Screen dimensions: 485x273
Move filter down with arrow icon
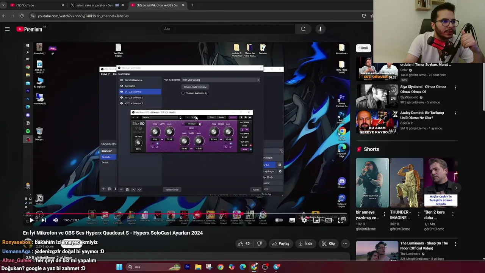click(x=139, y=190)
